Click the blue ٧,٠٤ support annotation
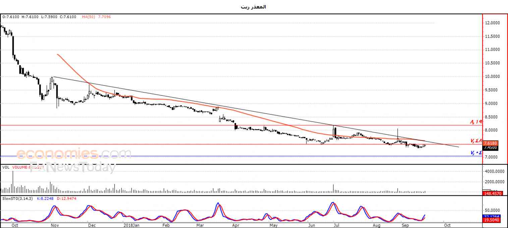This screenshot has width=508, height=228. pos(476,153)
